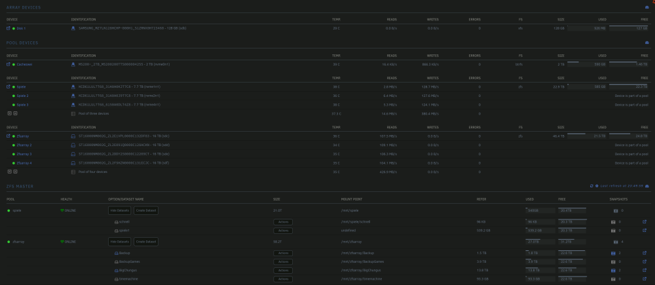
Task: Open the Cachezwei device link
Action: 24,64
